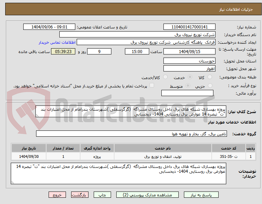Click the delivery province field خوزستان

189,61
